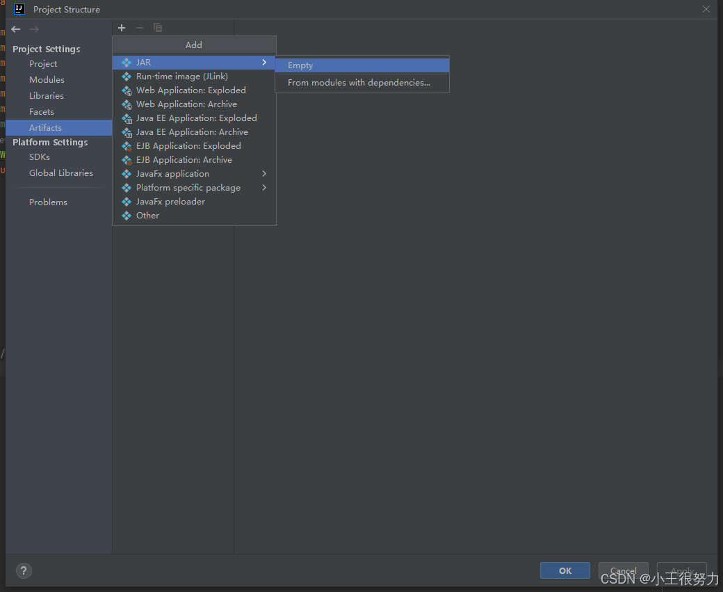
Task: Click the Java EE Application: Exploded icon
Action: 127,118
